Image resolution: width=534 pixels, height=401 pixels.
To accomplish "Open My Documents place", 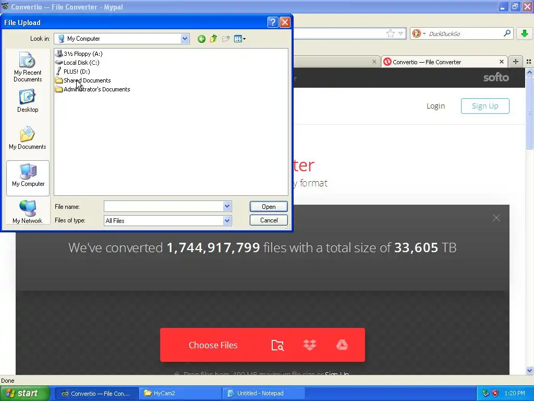I will click(28, 138).
